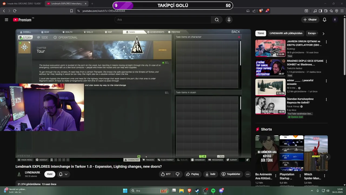The height and width of the screenshot is (195, 346).
Task: Click the youtube.com address bar URL
Action: click(104, 11)
